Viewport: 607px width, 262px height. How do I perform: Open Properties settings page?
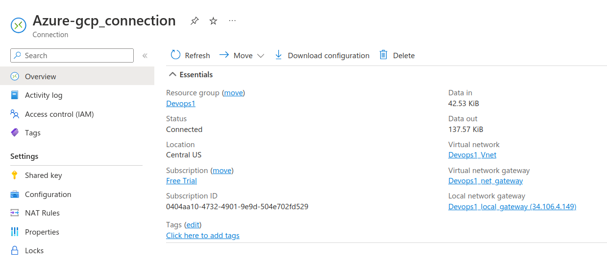[x=77, y=232]
